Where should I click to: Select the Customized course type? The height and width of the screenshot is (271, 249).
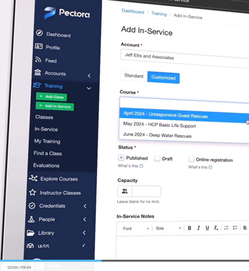[164, 77]
